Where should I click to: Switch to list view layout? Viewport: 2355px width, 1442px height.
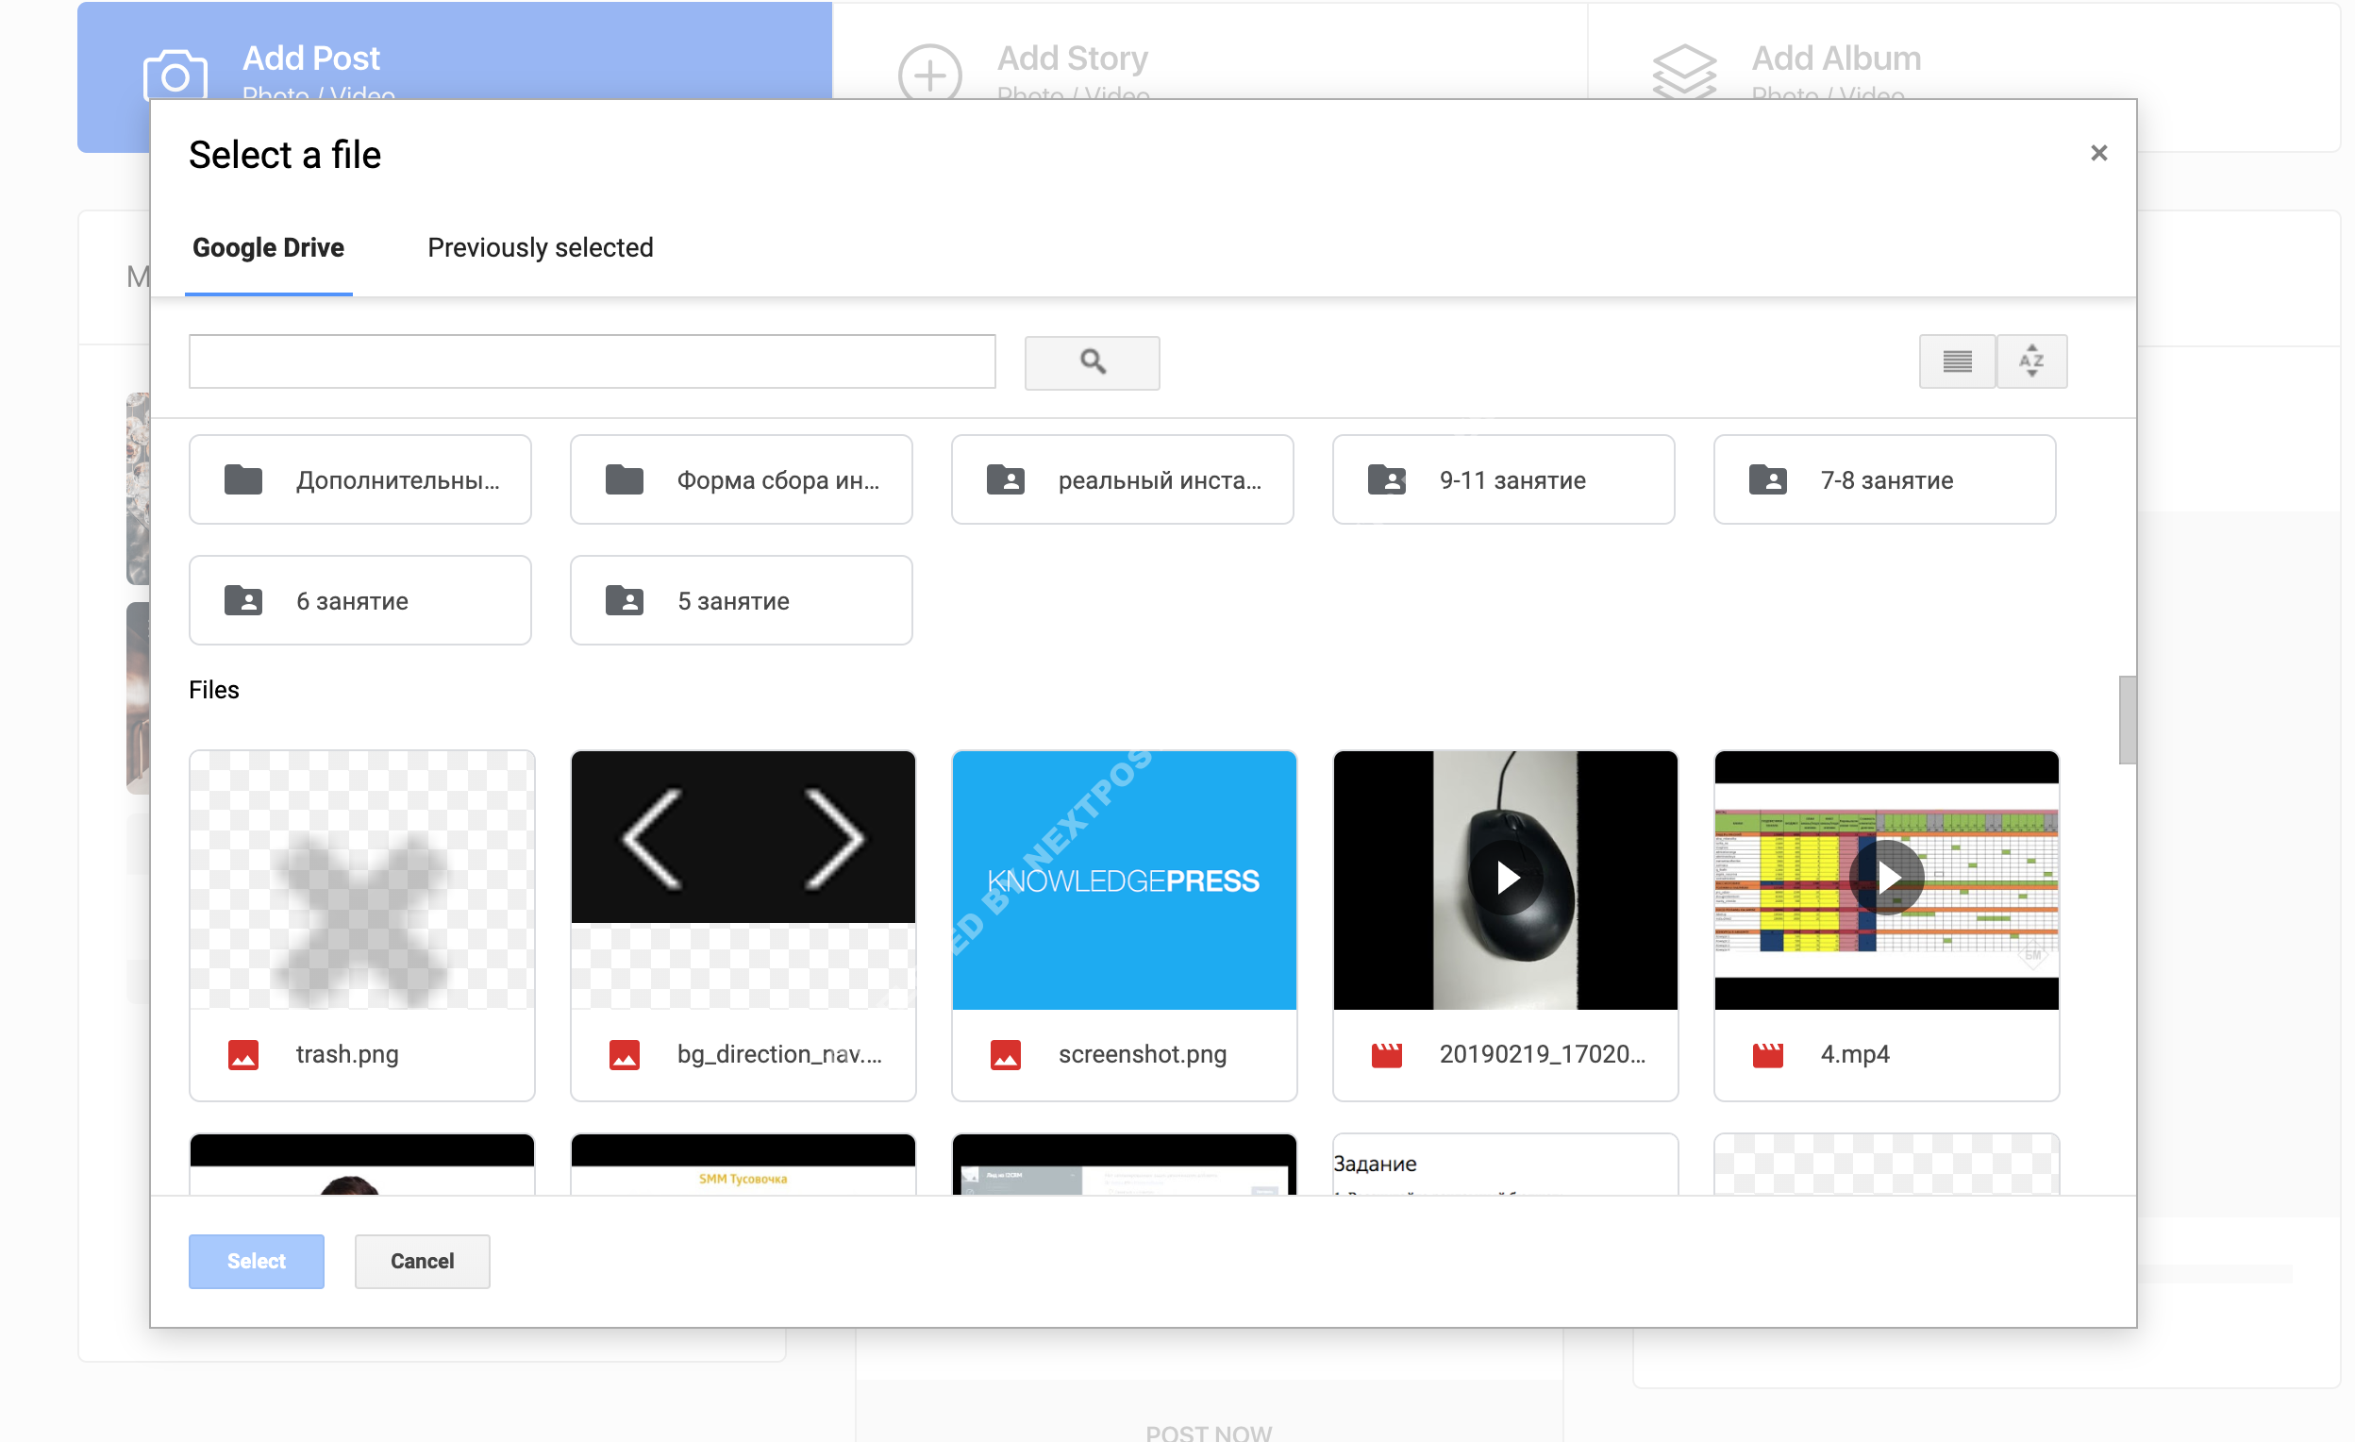[1956, 361]
